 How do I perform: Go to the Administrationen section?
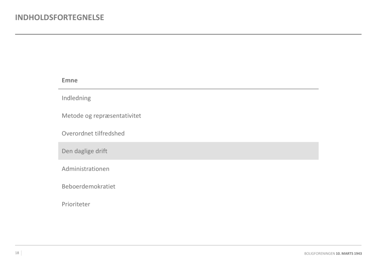pyautogui.click(x=86, y=169)
